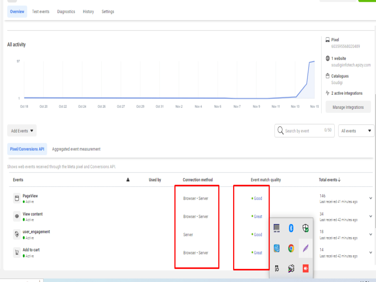Screen dimensions: 376x282
Task: Click the warning triangle in the Events header
Action: click(128, 180)
